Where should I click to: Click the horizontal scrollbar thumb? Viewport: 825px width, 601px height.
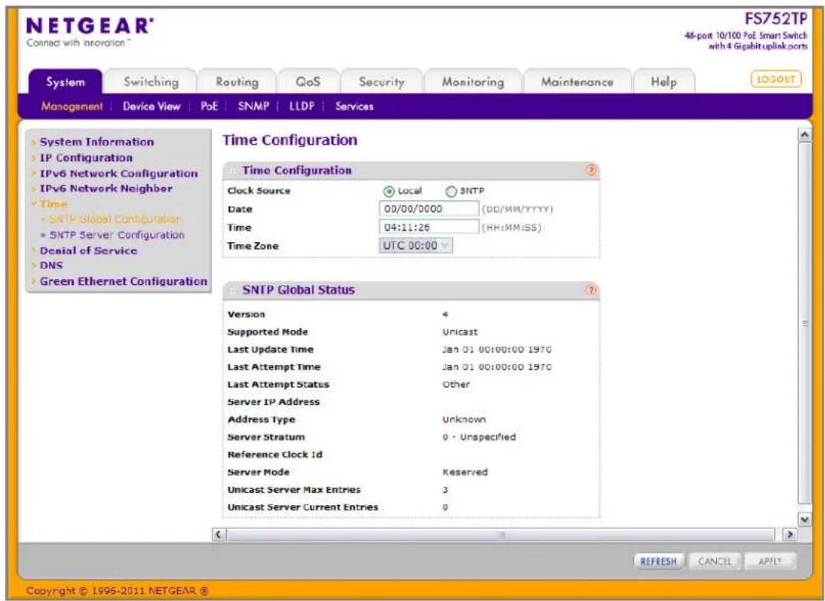click(501, 535)
